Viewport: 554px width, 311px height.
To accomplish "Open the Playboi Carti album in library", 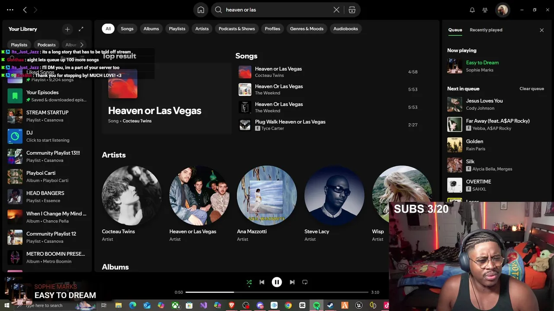I will click(47, 176).
